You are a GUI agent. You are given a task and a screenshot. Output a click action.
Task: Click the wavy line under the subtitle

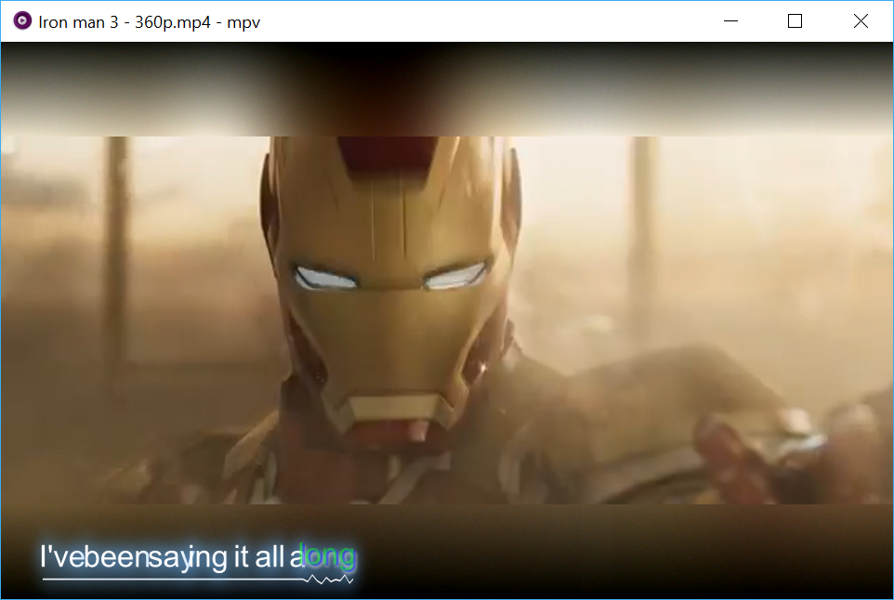coord(330,580)
